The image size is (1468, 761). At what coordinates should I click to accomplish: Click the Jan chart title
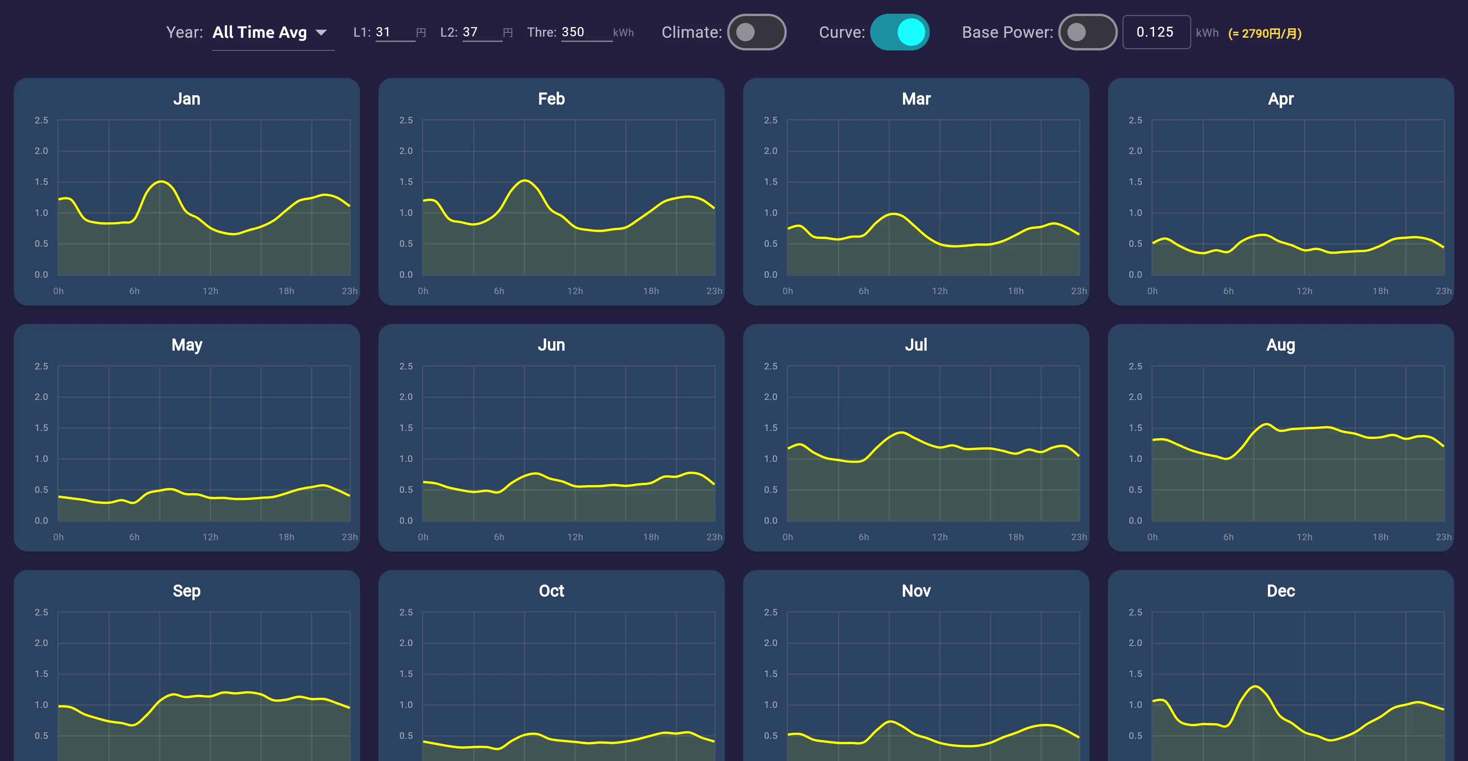187,99
